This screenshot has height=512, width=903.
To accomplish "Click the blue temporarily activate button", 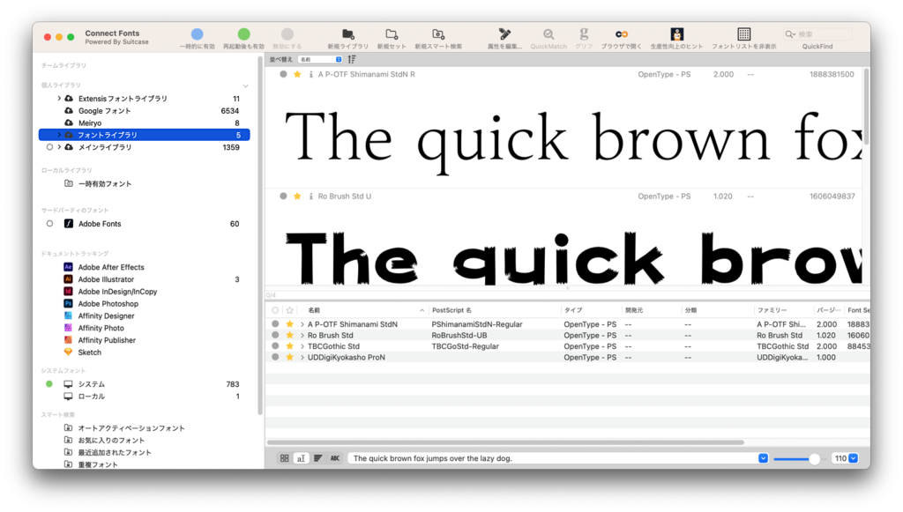I will click(x=197, y=34).
